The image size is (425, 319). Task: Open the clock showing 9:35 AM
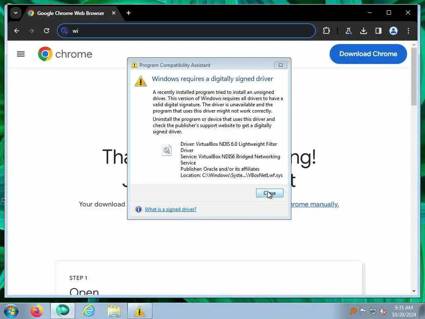(404, 311)
